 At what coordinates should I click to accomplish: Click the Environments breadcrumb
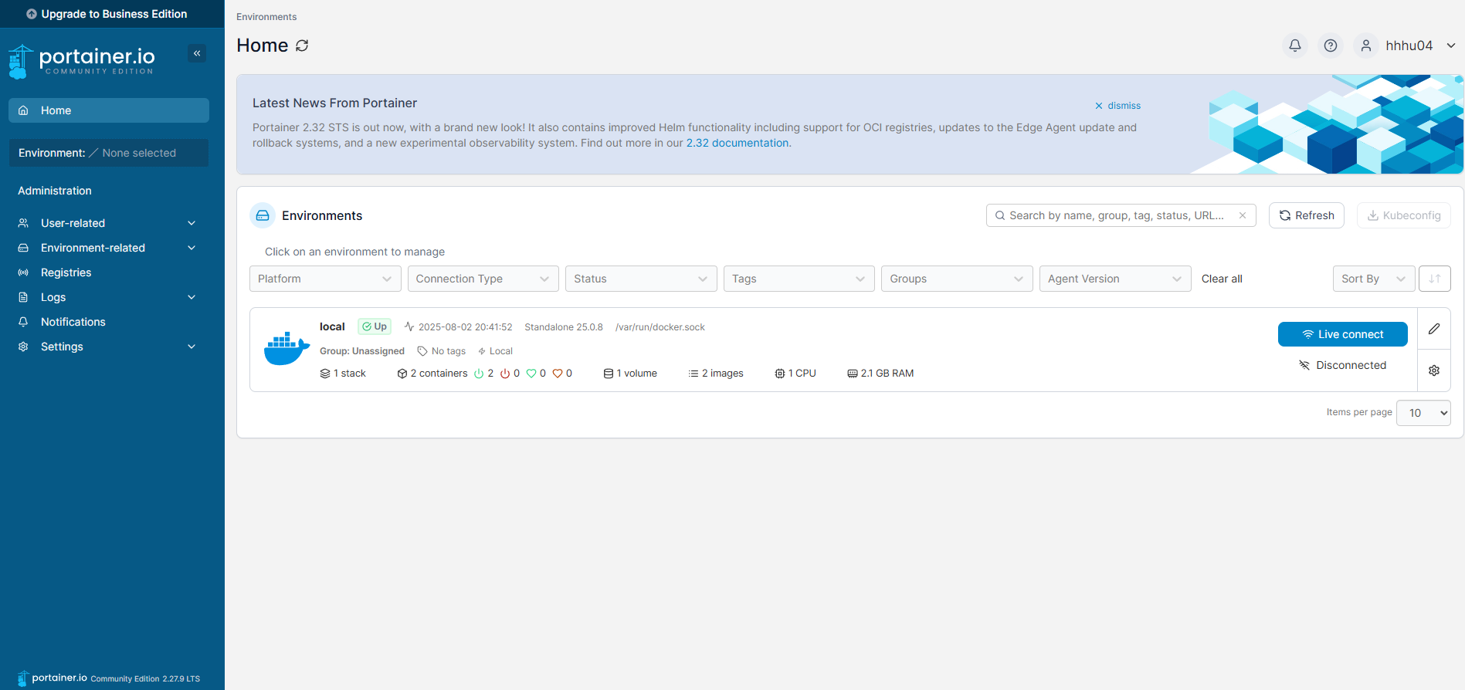pos(266,17)
